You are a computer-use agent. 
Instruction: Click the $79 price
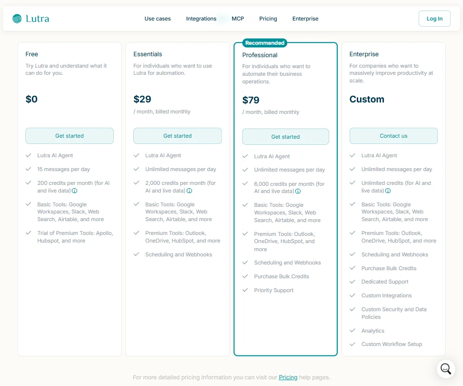coord(251,100)
